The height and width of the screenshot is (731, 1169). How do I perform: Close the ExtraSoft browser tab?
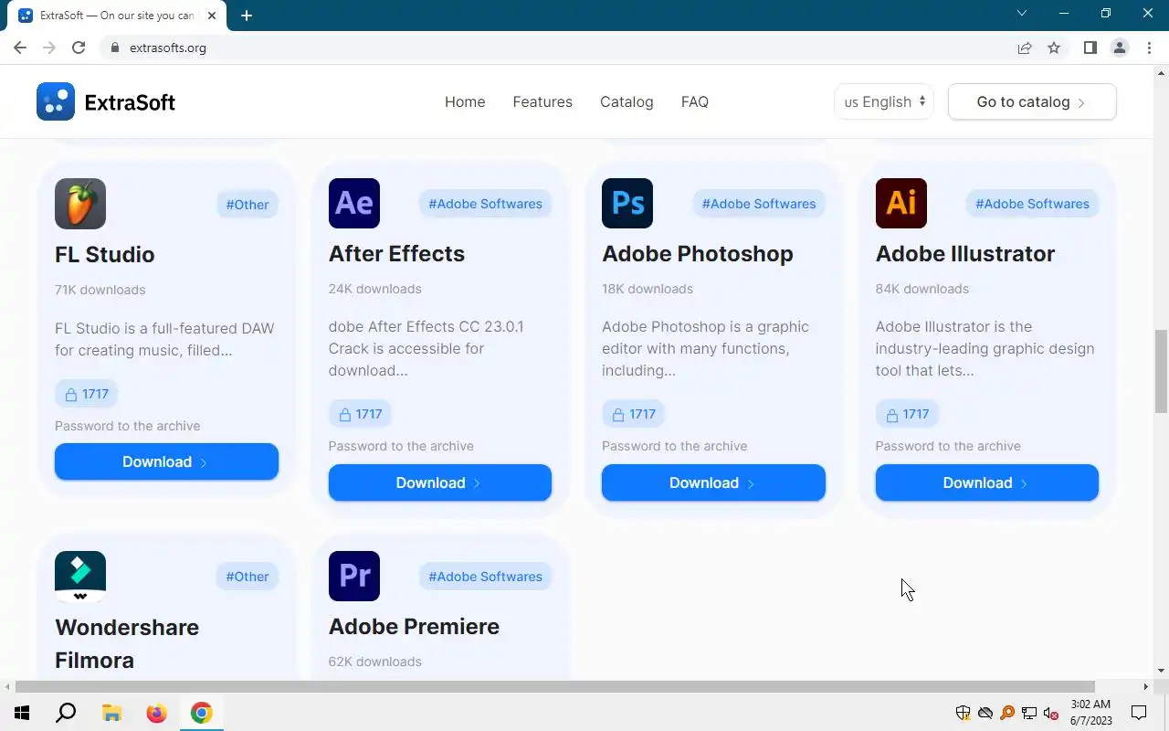pos(212,16)
